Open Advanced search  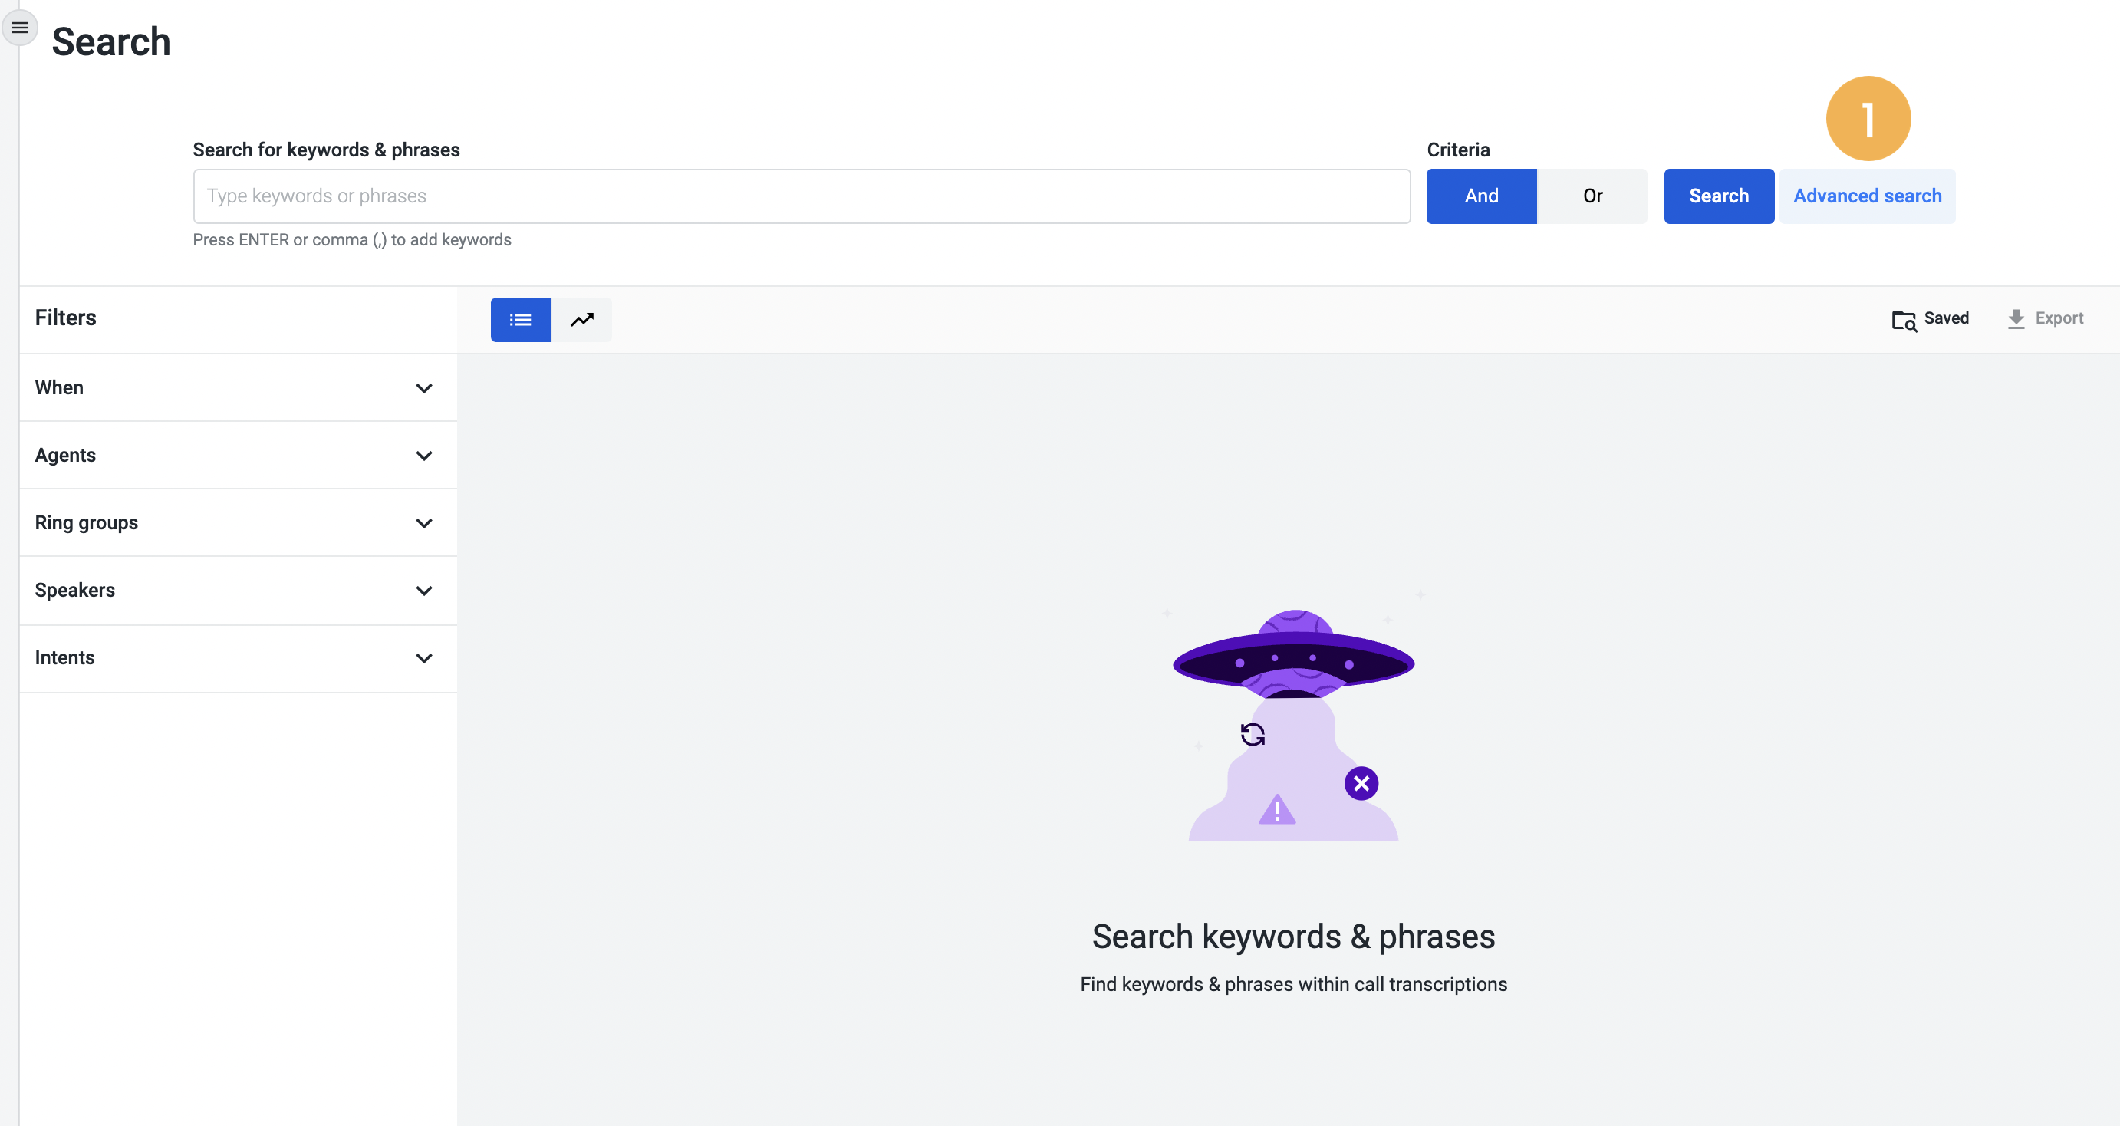pos(1867,196)
